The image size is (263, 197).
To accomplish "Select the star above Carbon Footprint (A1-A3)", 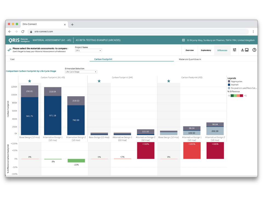I will click(30, 81).
